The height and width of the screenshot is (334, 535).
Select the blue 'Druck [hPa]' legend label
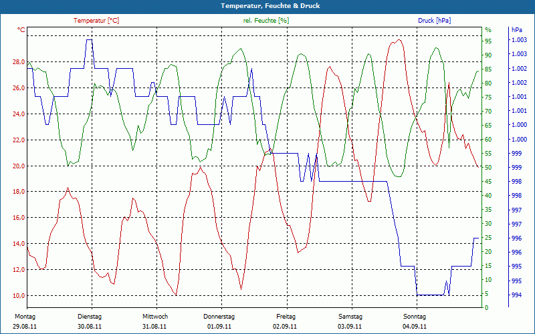[434, 21]
